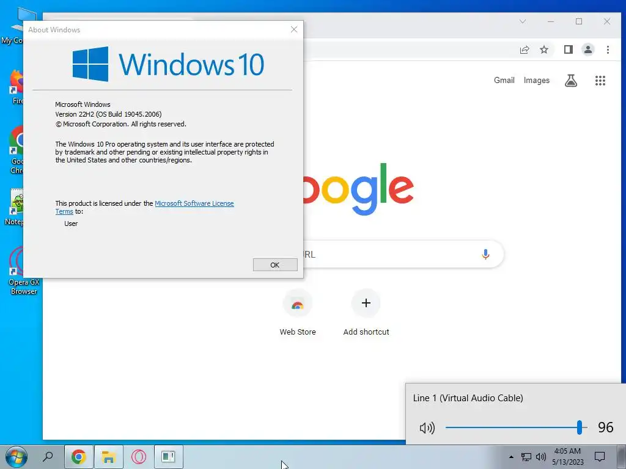Open the About Windows taskbar item

tap(169, 457)
